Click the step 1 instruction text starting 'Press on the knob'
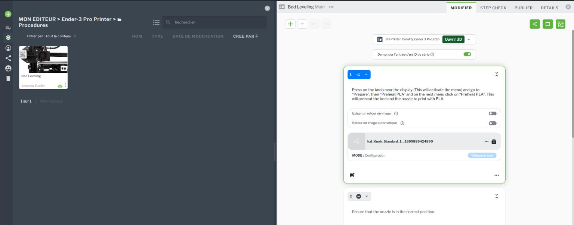This screenshot has height=225, width=574. point(423,94)
